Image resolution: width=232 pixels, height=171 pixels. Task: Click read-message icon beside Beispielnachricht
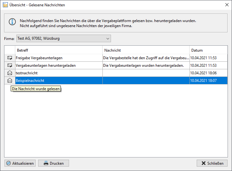point(10,80)
